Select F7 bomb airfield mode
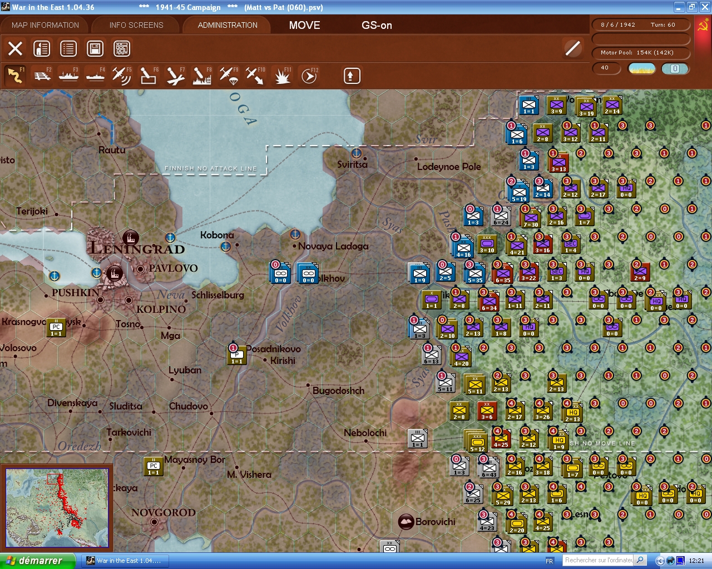The height and width of the screenshot is (569, 712). pyautogui.click(x=175, y=76)
